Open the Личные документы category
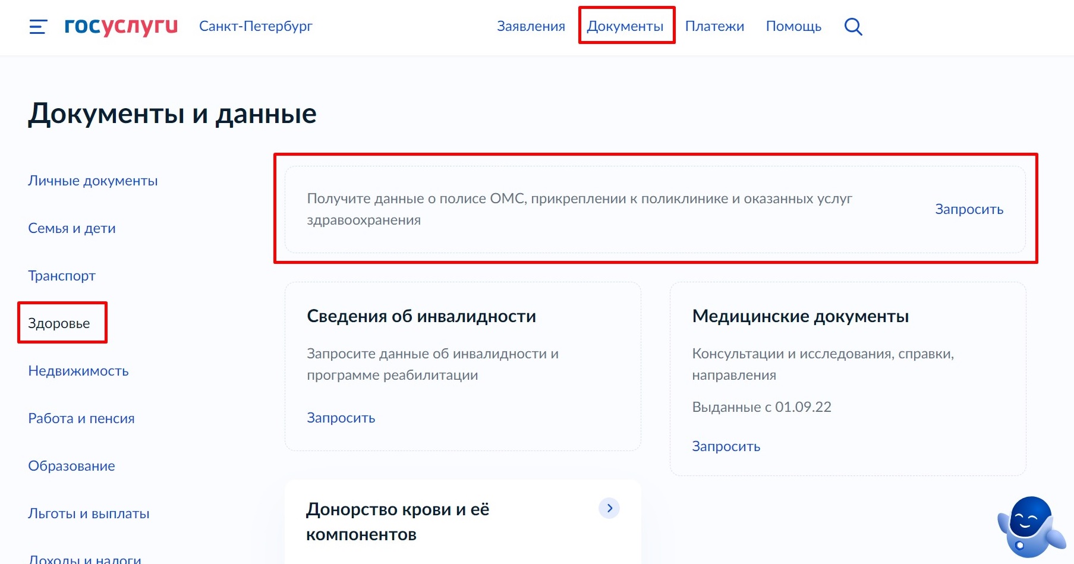Image resolution: width=1074 pixels, height=564 pixels. click(93, 181)
